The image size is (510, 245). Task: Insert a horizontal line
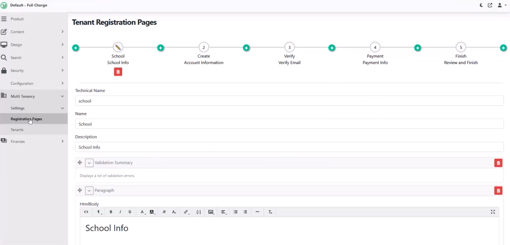(257, 212)
